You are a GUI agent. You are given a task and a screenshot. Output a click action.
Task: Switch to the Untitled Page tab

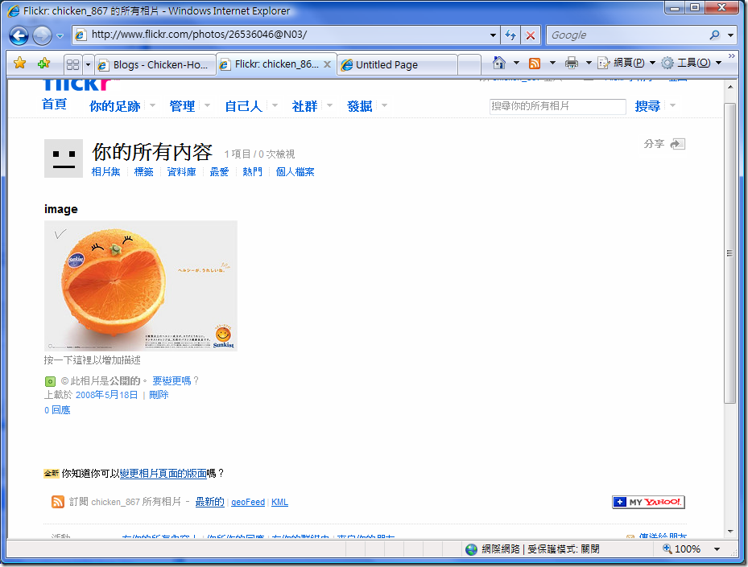click(395, 64)
